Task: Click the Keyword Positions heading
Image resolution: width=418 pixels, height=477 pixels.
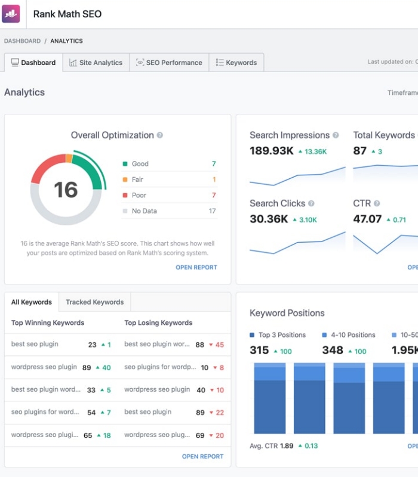Action: 287,313
